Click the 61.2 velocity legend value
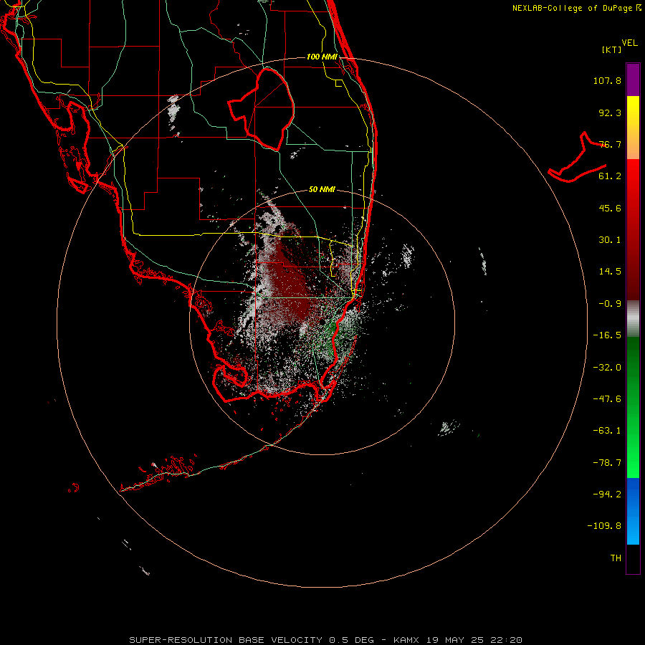Viewport: 645px width, 645px height. click(610, 176)
